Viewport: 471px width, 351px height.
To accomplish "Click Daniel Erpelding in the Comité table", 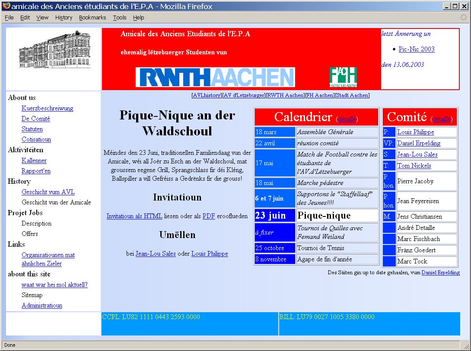I will point(419,143).
